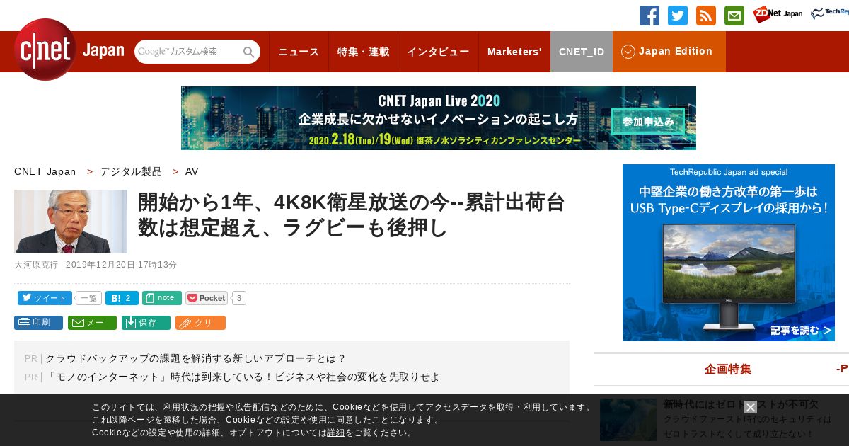
Task: Click the 保存 save button
Action: 146,323
